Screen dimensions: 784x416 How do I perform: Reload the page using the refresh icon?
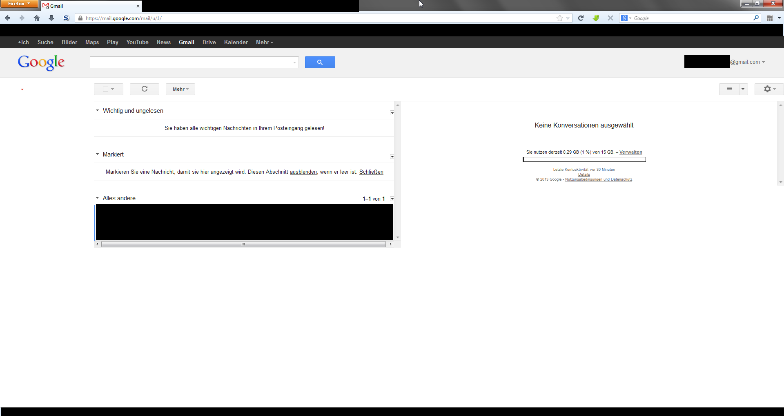point(581,18)
